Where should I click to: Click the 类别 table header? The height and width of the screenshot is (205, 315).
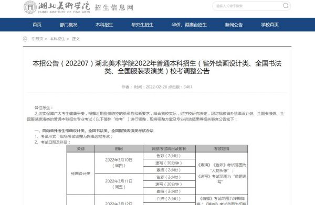point(80,148)
